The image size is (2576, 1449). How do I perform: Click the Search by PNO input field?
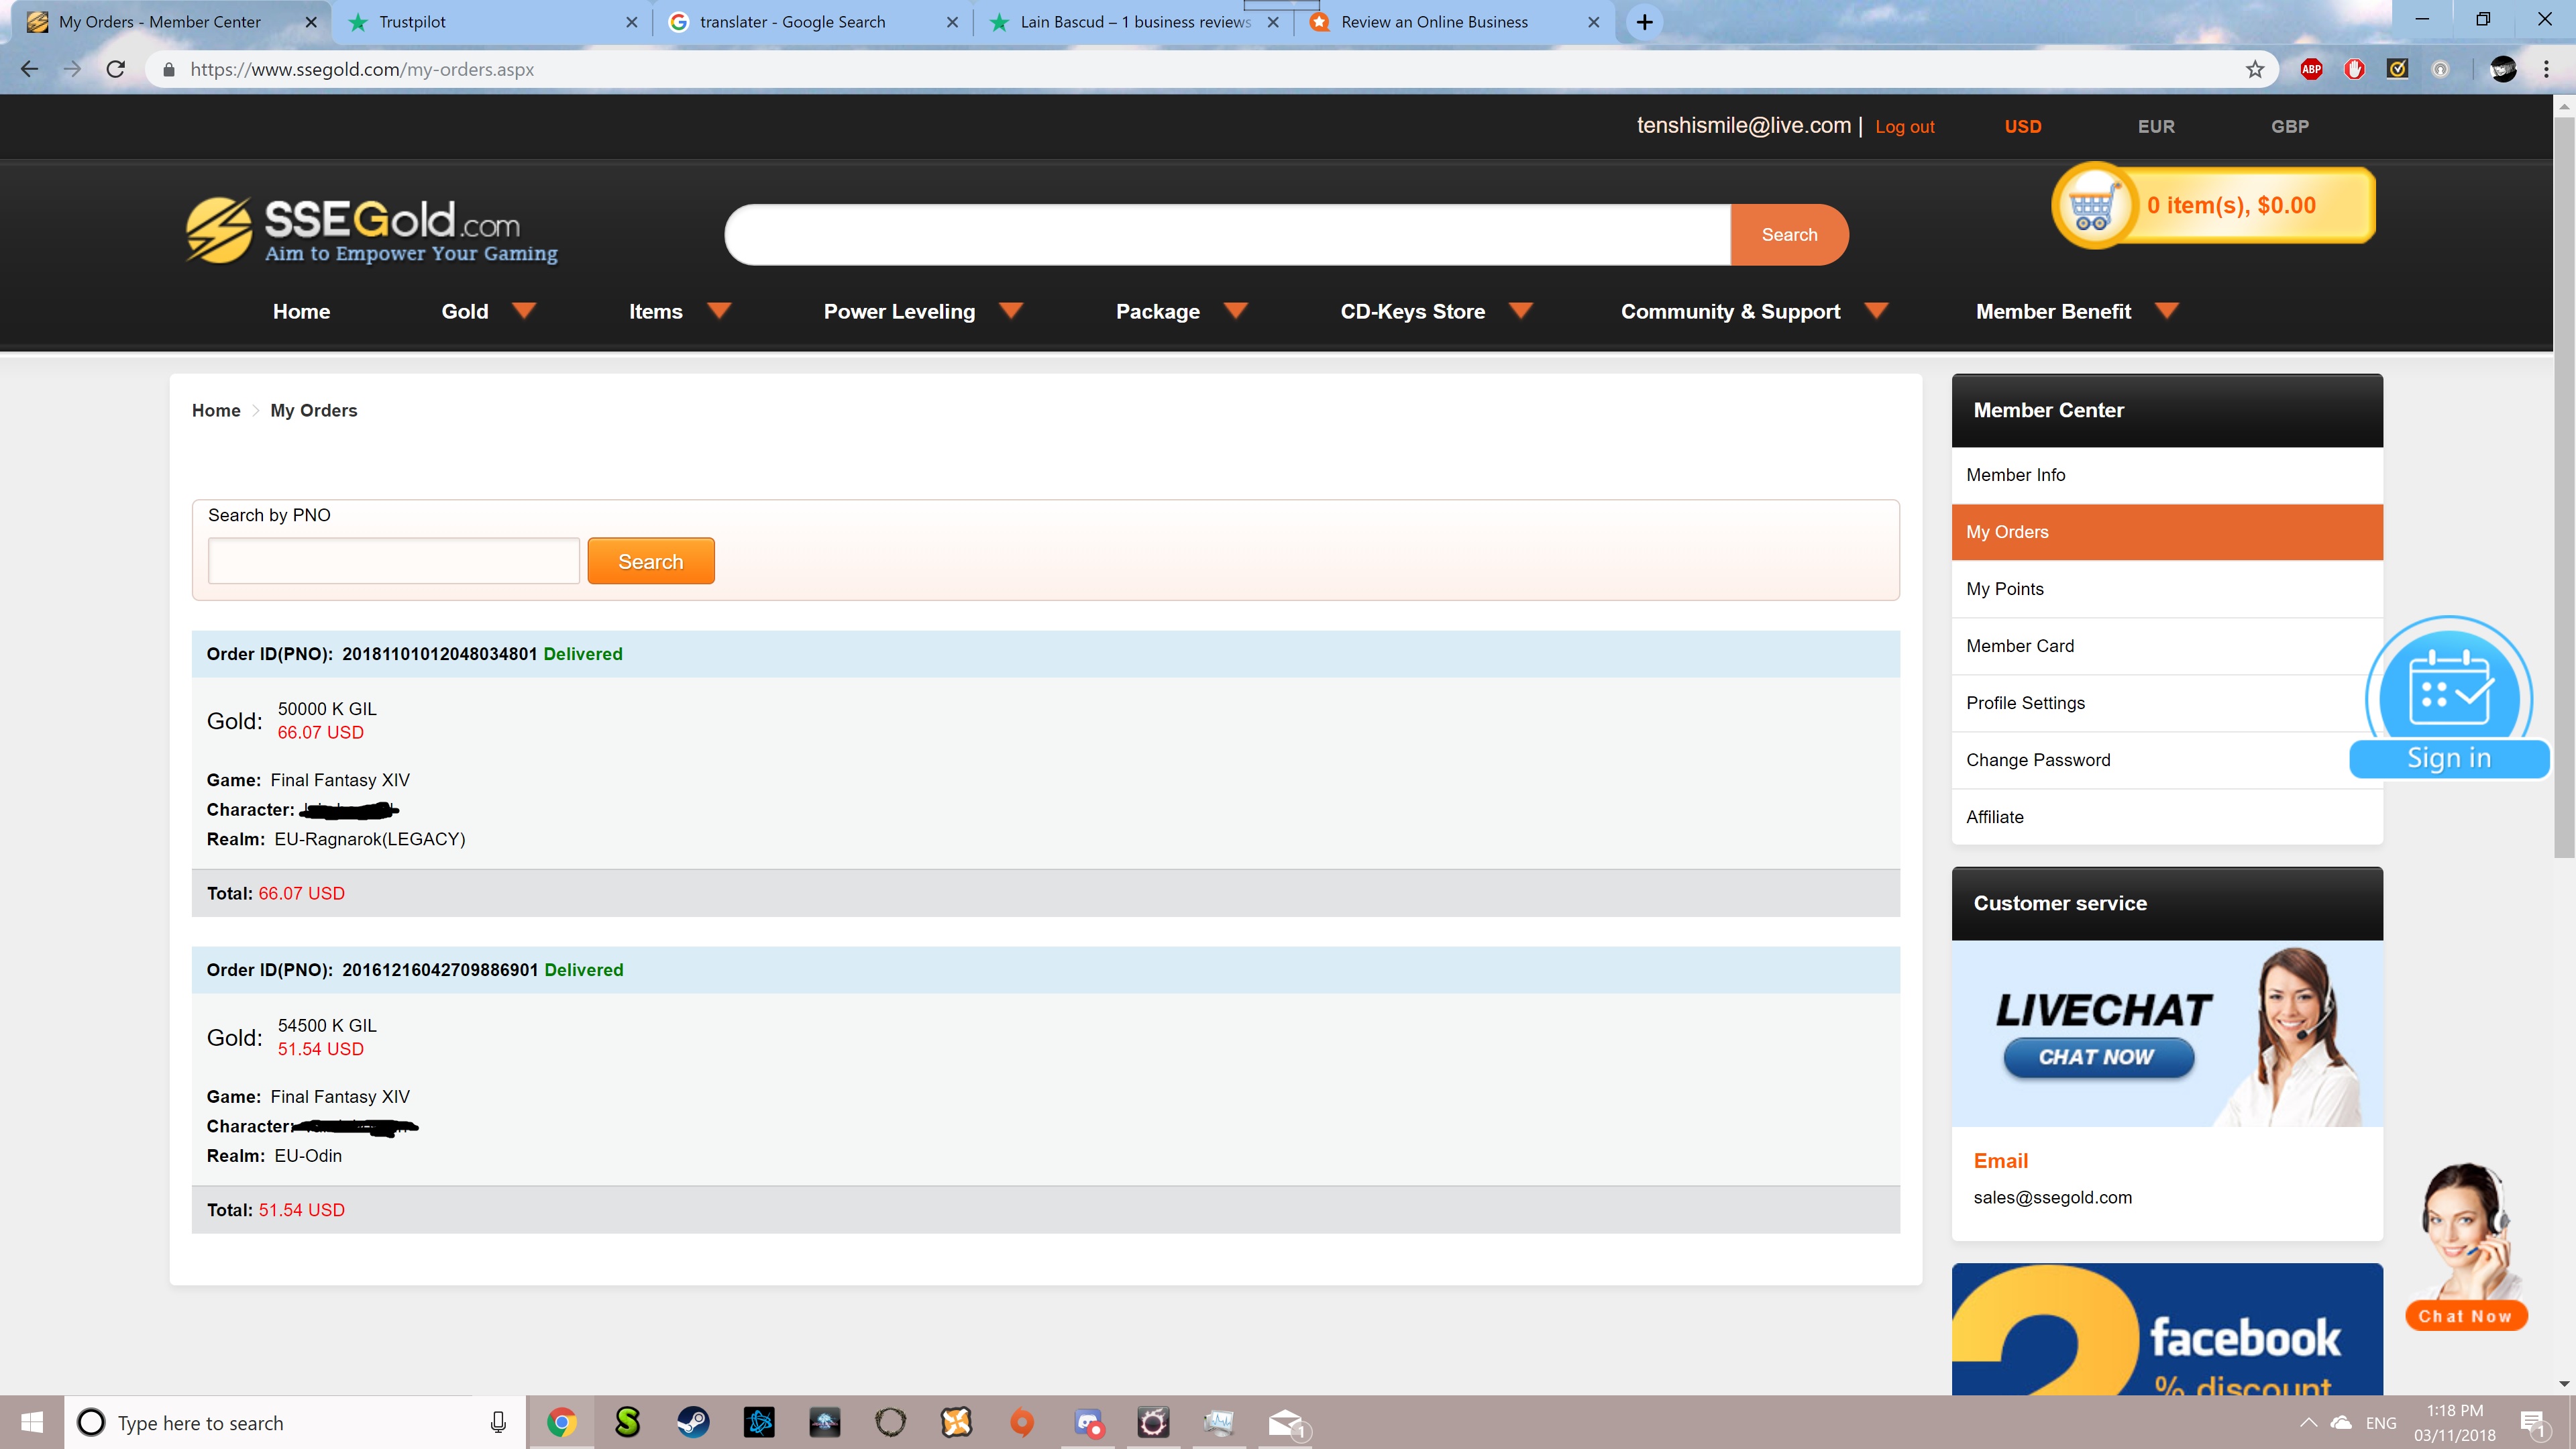pyautogui.click(x=393, y=561)
